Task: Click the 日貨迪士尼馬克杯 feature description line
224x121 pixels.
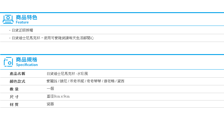Action: 53,38
